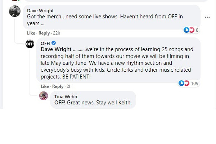216x144 pixels.
Task: Click the thumbs-up reaction icon beside count 109
Action: pyautogui.click(x=181, y=83)
